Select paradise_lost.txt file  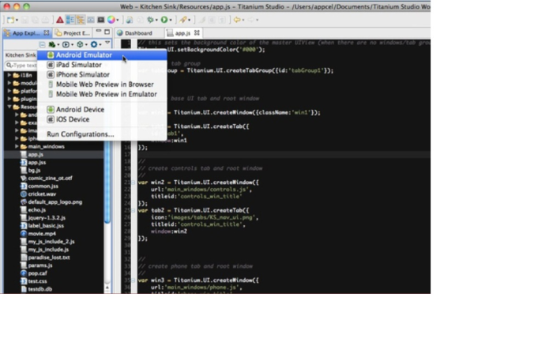(x=49, y=258)
